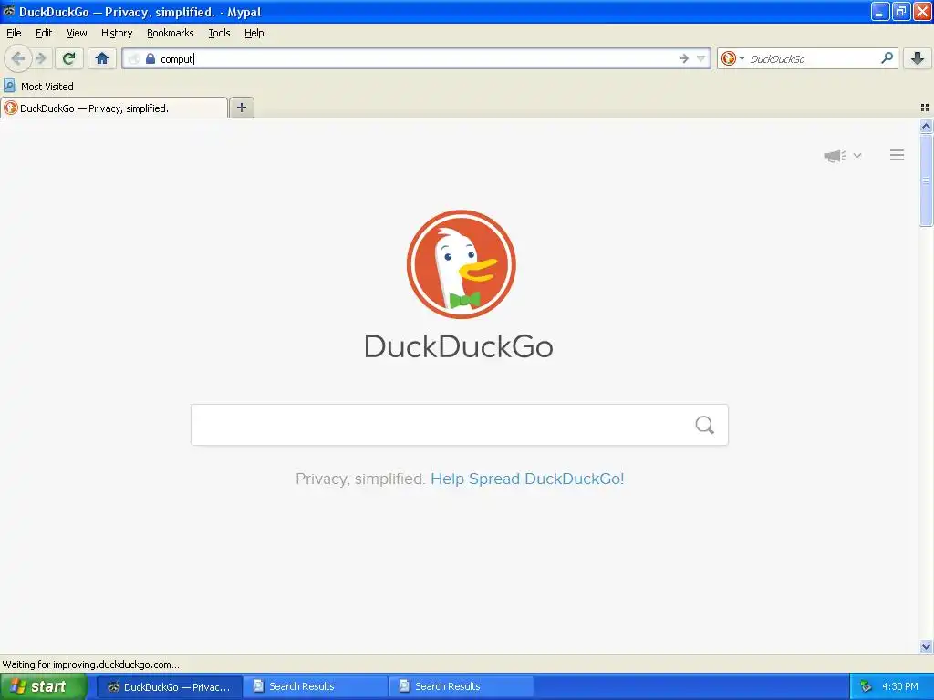Reload the current page

coord(69,58)
